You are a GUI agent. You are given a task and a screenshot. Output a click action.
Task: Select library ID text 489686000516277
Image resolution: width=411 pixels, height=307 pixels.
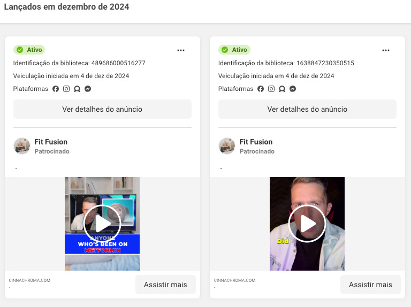[118, 63]
